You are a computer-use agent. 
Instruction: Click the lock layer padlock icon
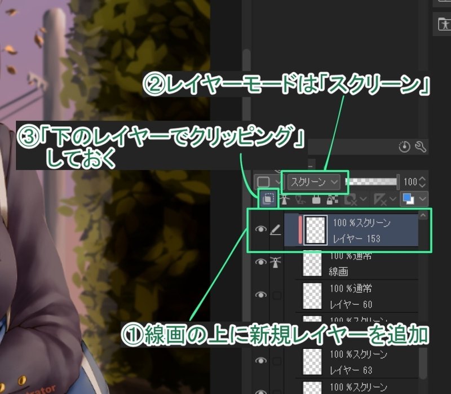click(x=316, y=200)
